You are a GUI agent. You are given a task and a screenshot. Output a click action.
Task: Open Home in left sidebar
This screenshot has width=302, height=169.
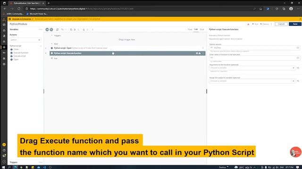tap(4, 30)
